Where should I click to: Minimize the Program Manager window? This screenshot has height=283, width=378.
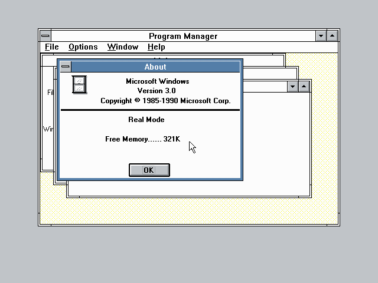coord(321,36)
